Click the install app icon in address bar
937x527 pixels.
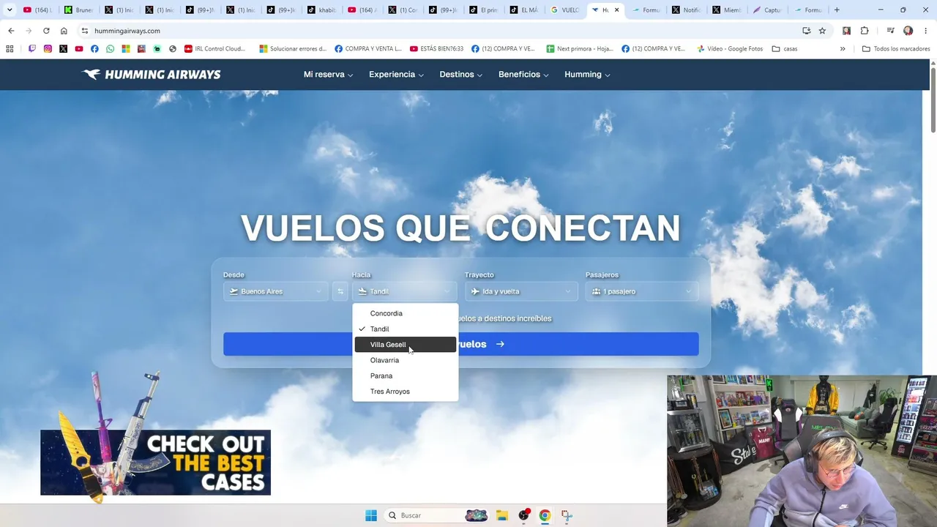(x=806, y=31)
